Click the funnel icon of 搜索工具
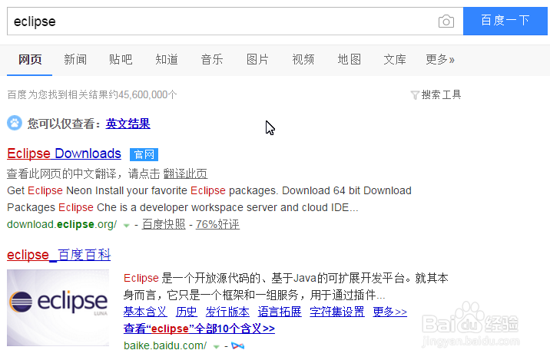Screen dimensions: 550x360 click(415, 95)
